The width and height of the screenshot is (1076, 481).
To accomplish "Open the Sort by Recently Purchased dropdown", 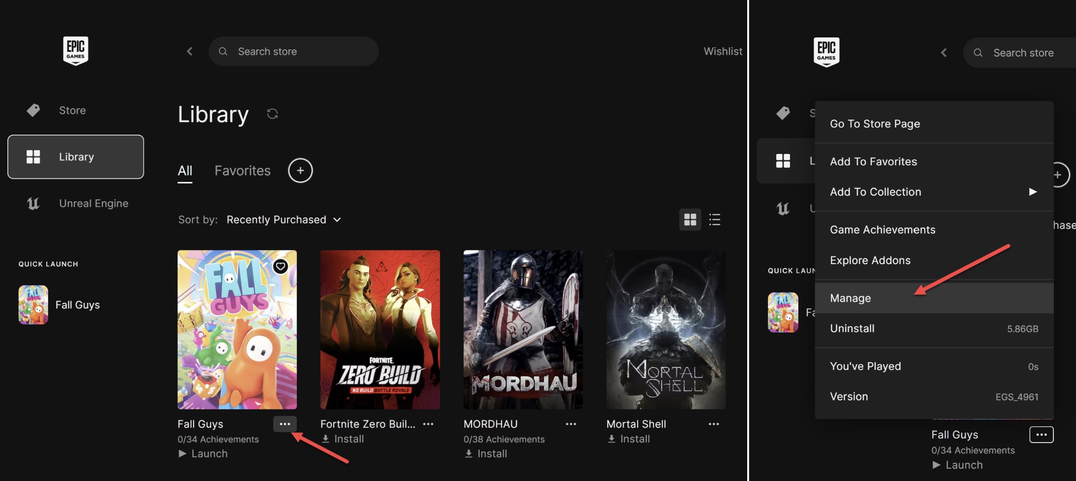I will click(284, 220).
